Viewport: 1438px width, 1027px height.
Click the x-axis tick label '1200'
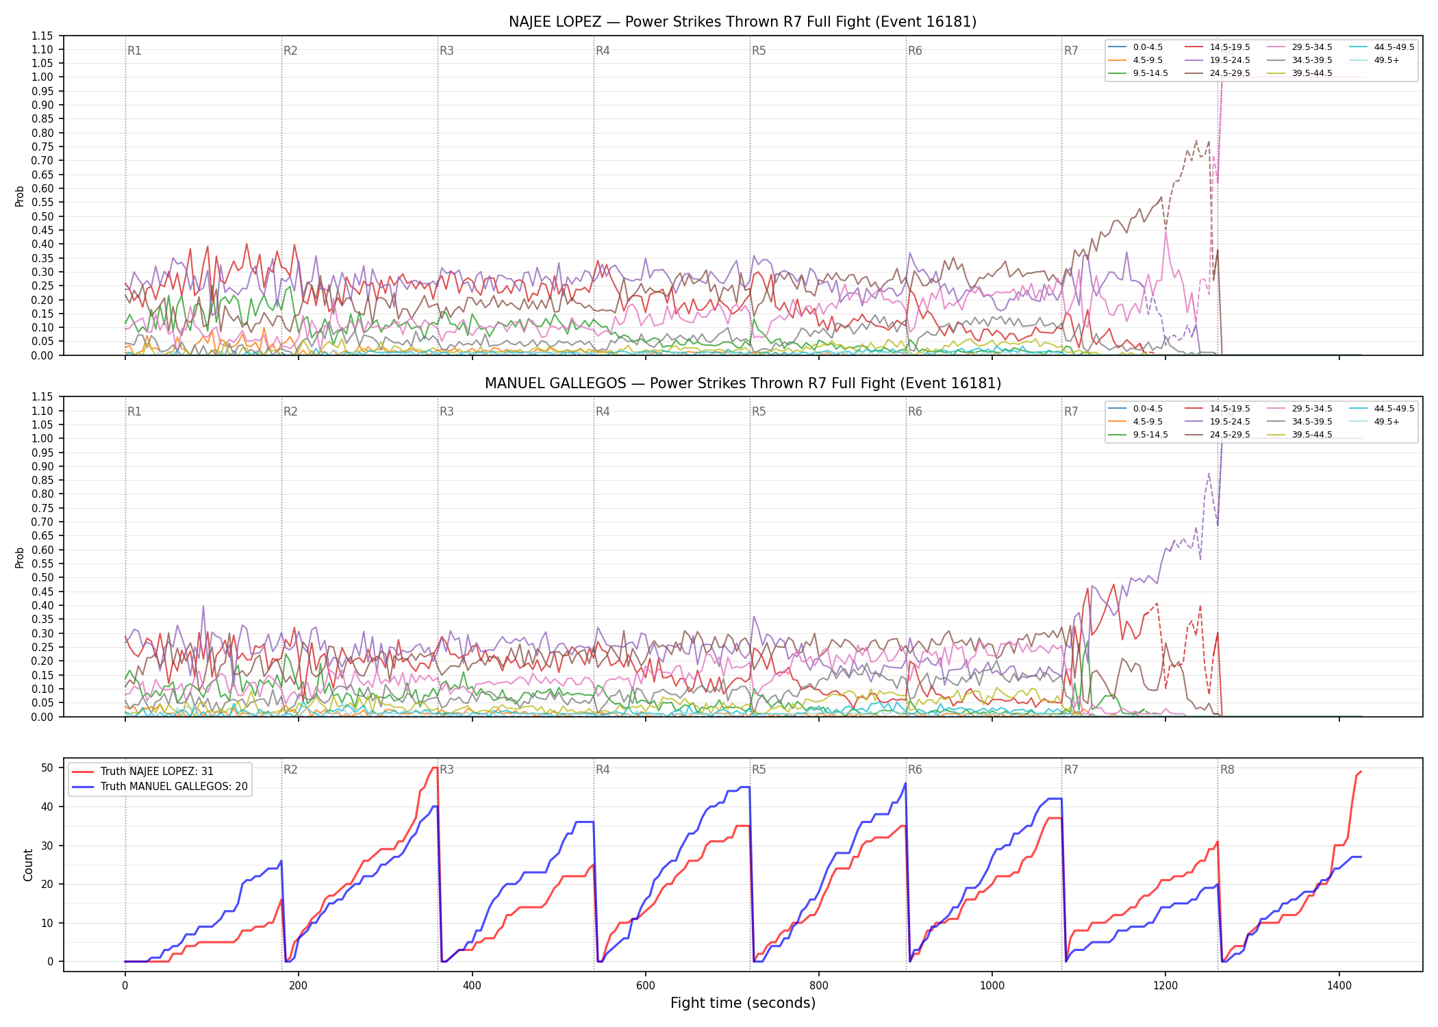point(1165,986)
